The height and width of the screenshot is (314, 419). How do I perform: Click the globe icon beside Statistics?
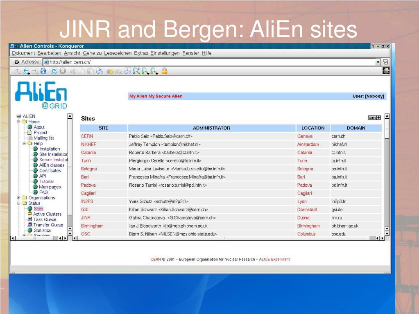[30, 230]
